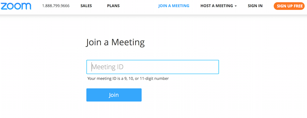307x118 pixels.
Task: Click the word 'FREE' on the signup button
Action: [297, 6]
